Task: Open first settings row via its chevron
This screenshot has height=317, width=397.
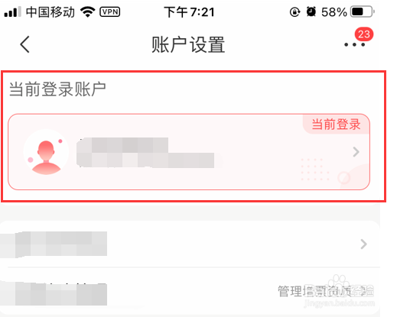Action: point(364,244)
